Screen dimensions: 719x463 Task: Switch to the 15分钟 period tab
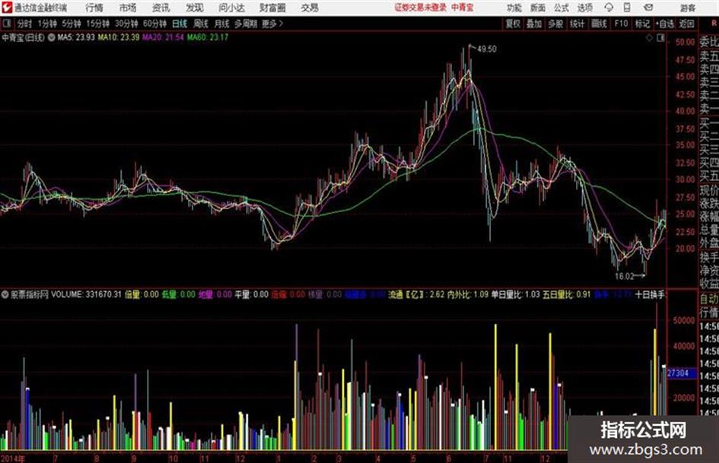(98, 24)
